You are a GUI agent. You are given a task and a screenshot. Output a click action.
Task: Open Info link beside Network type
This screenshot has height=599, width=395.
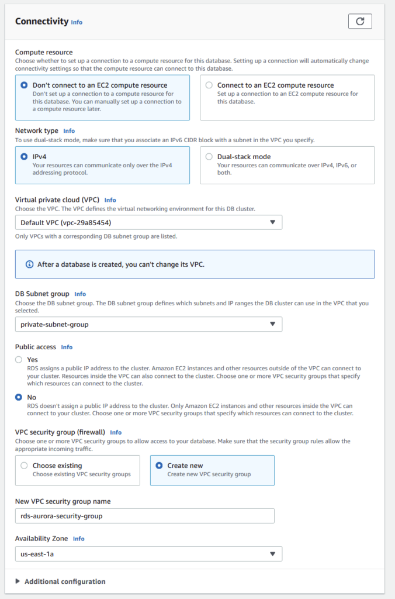coord(69,131)
